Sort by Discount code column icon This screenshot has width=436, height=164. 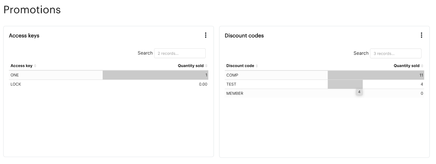(x=257, y=66)
